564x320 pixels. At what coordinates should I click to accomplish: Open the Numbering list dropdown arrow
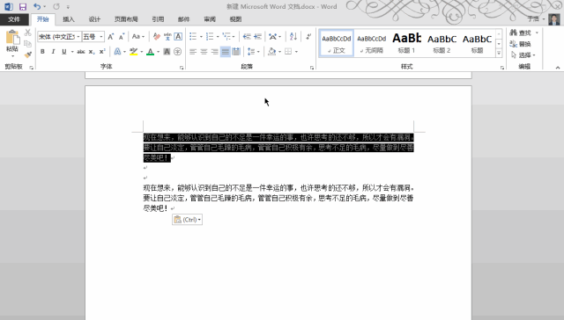pyautogui.click(x=218, y=37)
